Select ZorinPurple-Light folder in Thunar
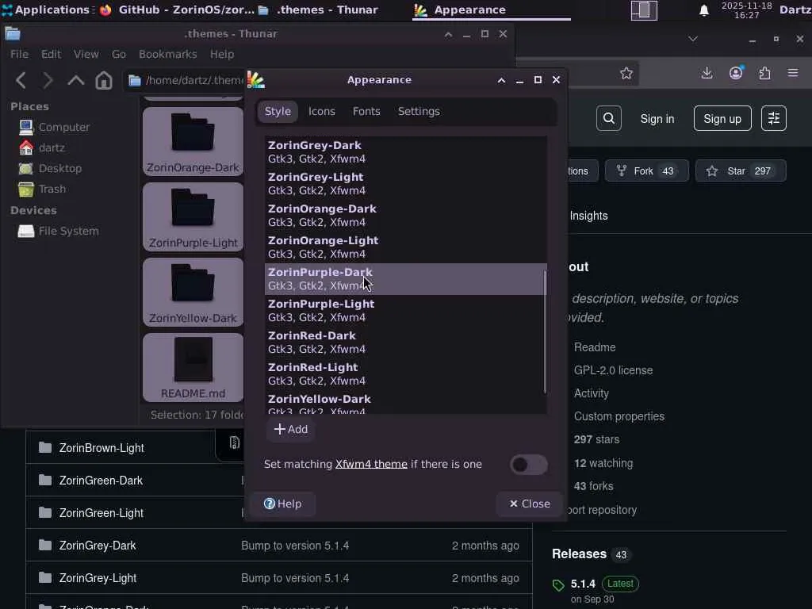The image size is (812, 609). tap(193, 216)
